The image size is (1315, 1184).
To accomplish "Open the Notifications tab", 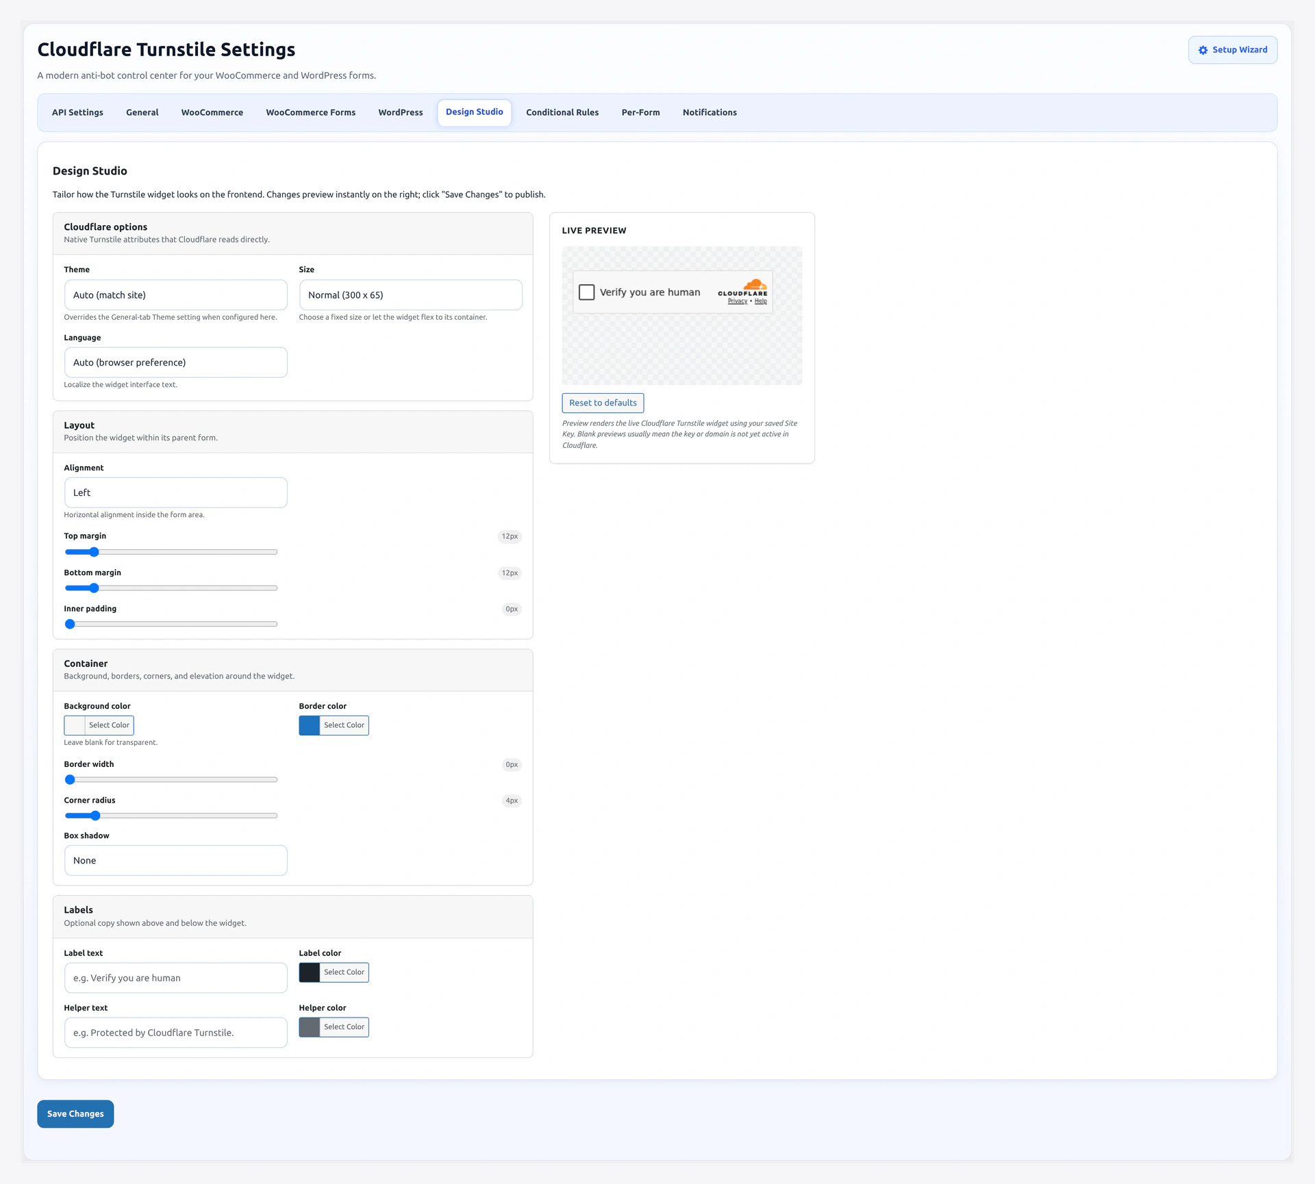I will coord(710,112).
